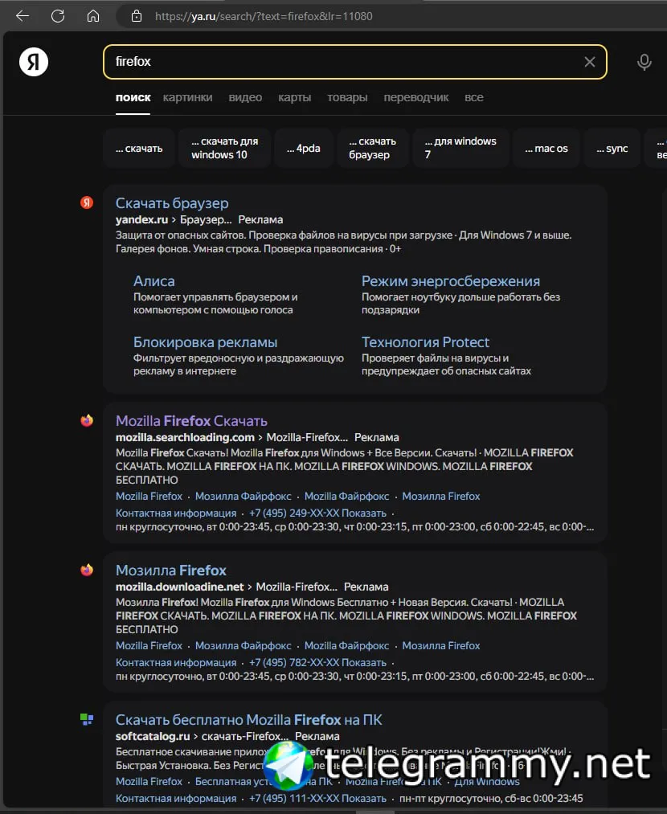Screen dimensions: 667x814
Task: Switch to the картинки tab
Action: point(187,97)
